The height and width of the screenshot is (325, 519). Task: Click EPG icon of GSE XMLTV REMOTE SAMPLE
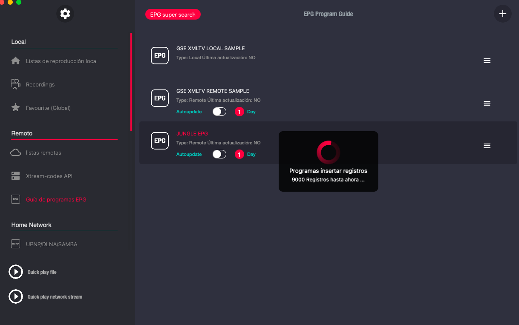click(x=160, y=98)
